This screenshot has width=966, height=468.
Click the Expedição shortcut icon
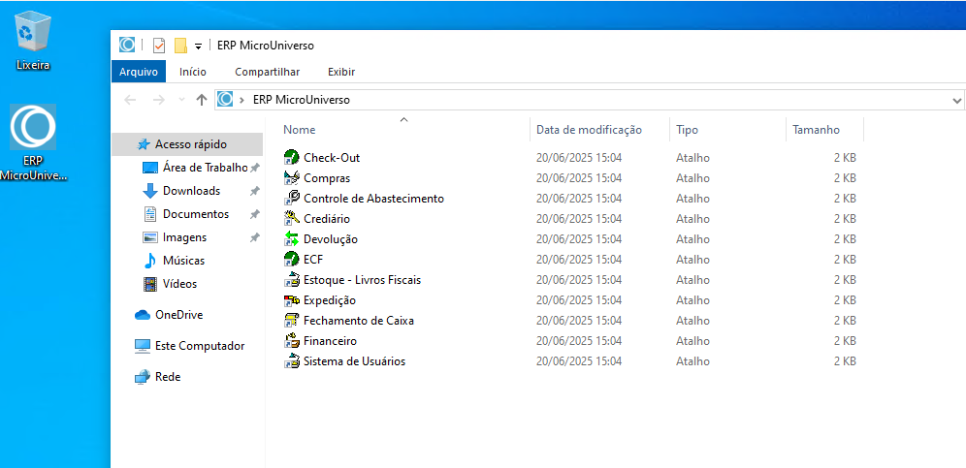291,300
